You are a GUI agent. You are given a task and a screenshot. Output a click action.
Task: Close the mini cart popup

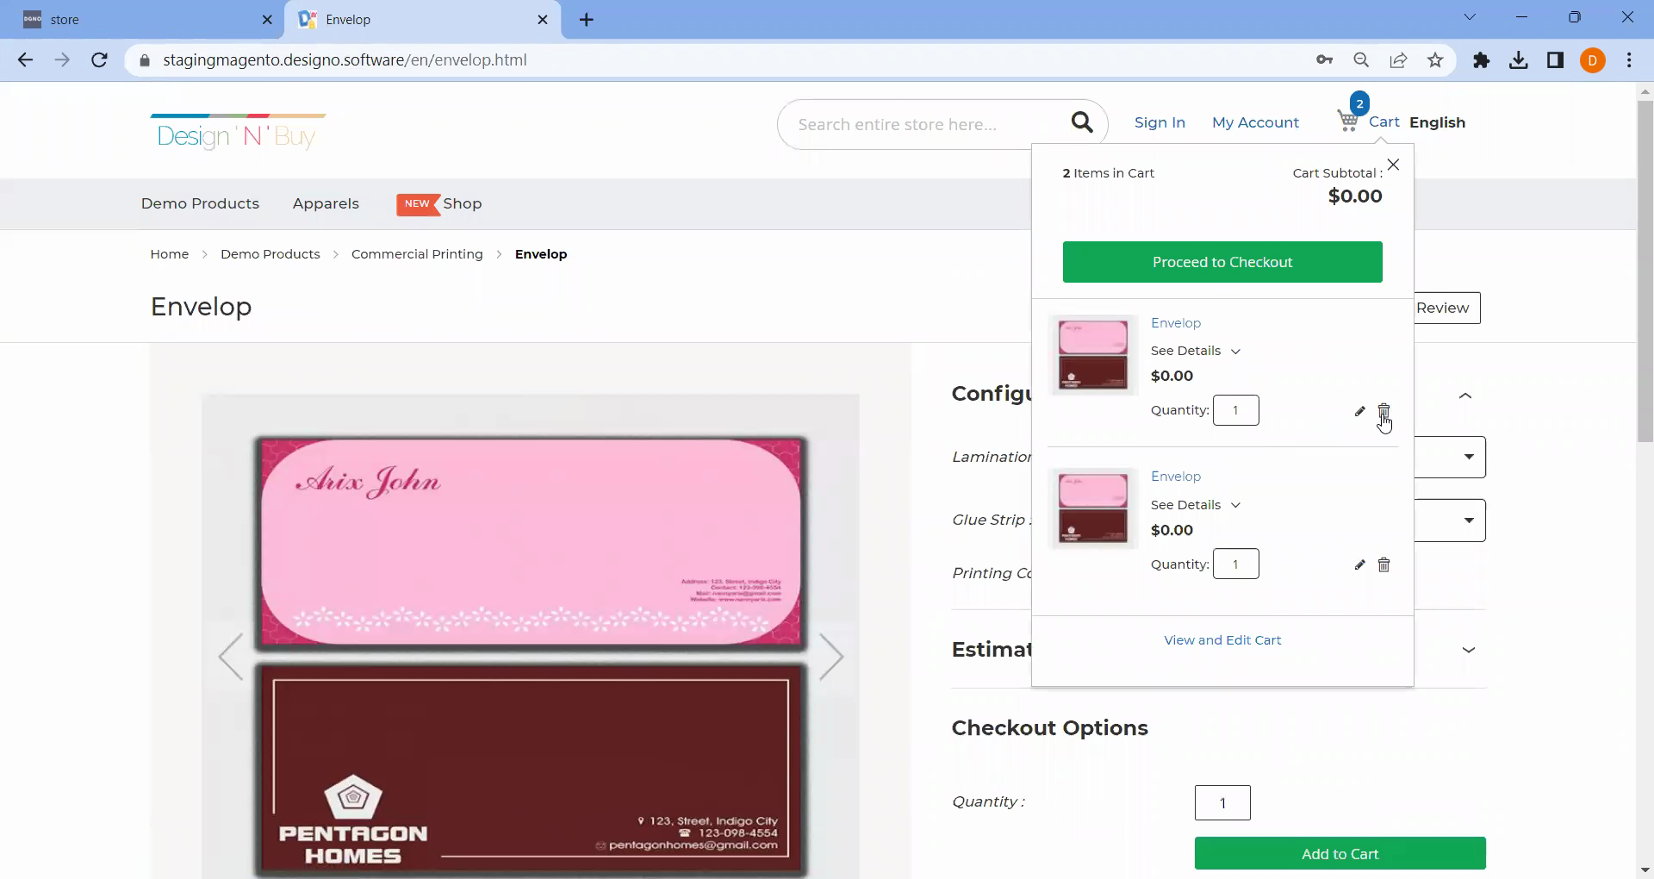(x=1393, y=165)
